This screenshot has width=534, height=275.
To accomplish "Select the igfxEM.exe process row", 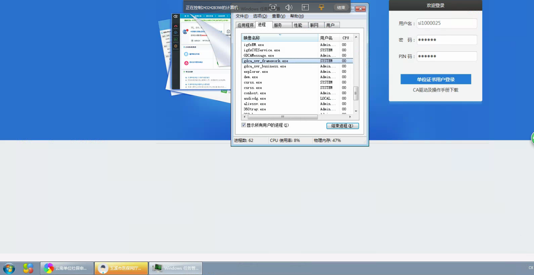I will coord(297,45).
